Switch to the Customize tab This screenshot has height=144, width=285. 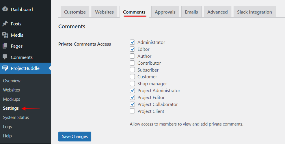coord(75,12)
